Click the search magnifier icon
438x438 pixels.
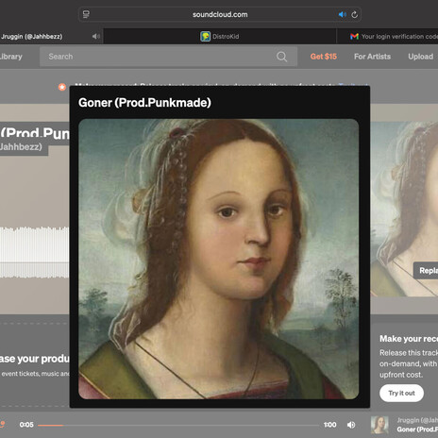[281, 57]
